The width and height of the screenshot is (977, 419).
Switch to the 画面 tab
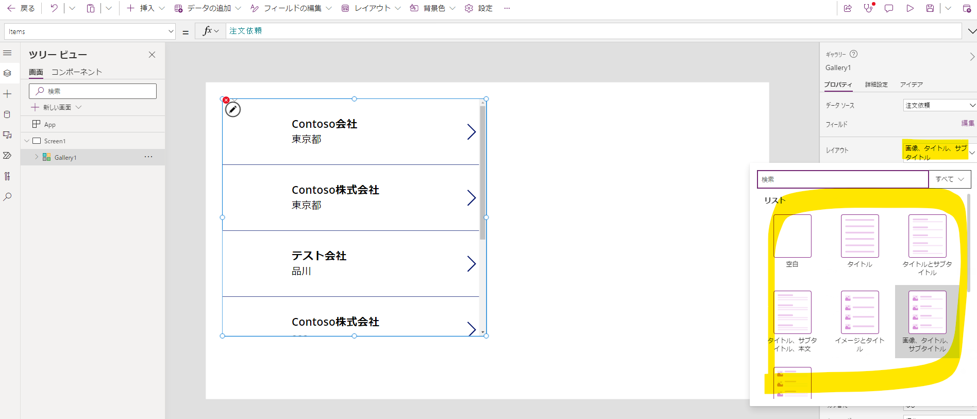coord(36,72)
